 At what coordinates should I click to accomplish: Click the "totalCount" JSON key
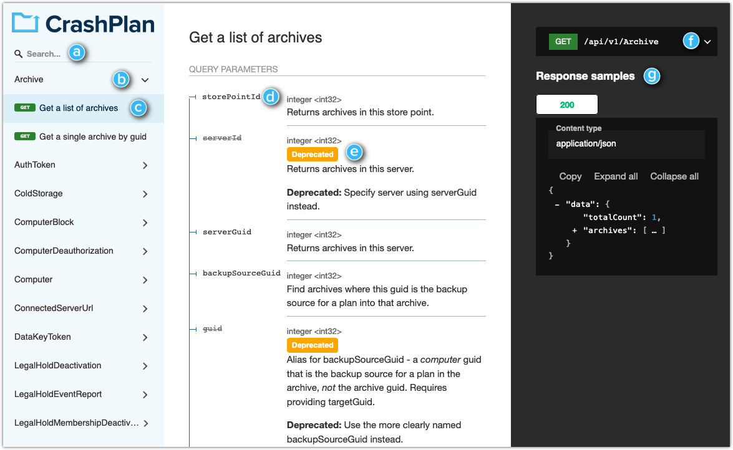(x=613, y=218)
